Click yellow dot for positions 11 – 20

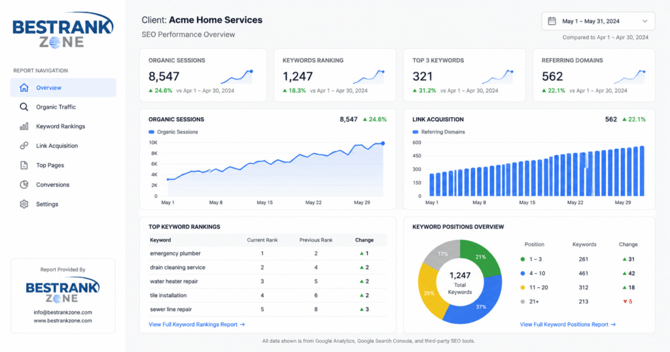[x=523, y=287]
